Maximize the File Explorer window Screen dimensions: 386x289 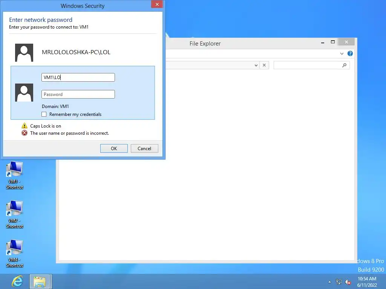(x=333, y=42)
